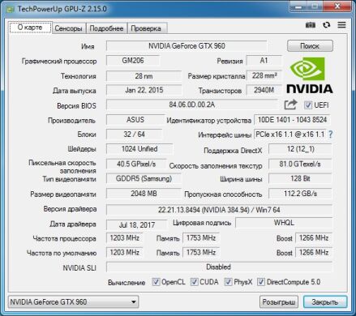The image size is (356, 316).
Task: Click the 40.5 GPixel/s value
Action: click(136, 164)
